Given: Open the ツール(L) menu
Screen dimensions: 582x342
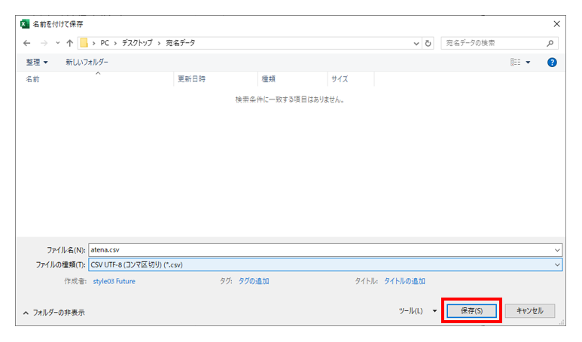Looking at the screenshot, I should tap(418, 311).
